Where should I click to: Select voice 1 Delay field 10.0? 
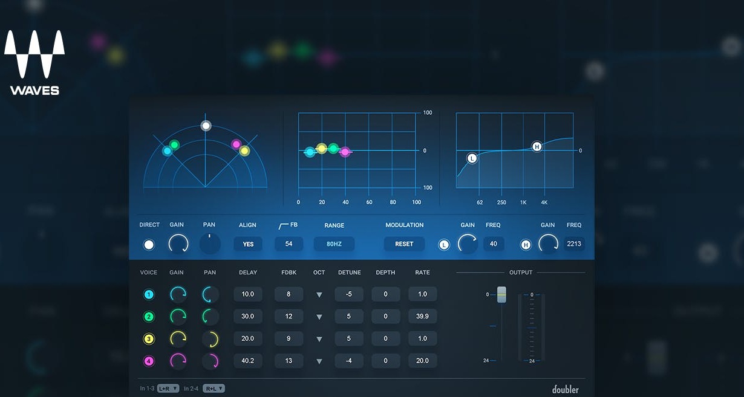[x=248, y=294]
